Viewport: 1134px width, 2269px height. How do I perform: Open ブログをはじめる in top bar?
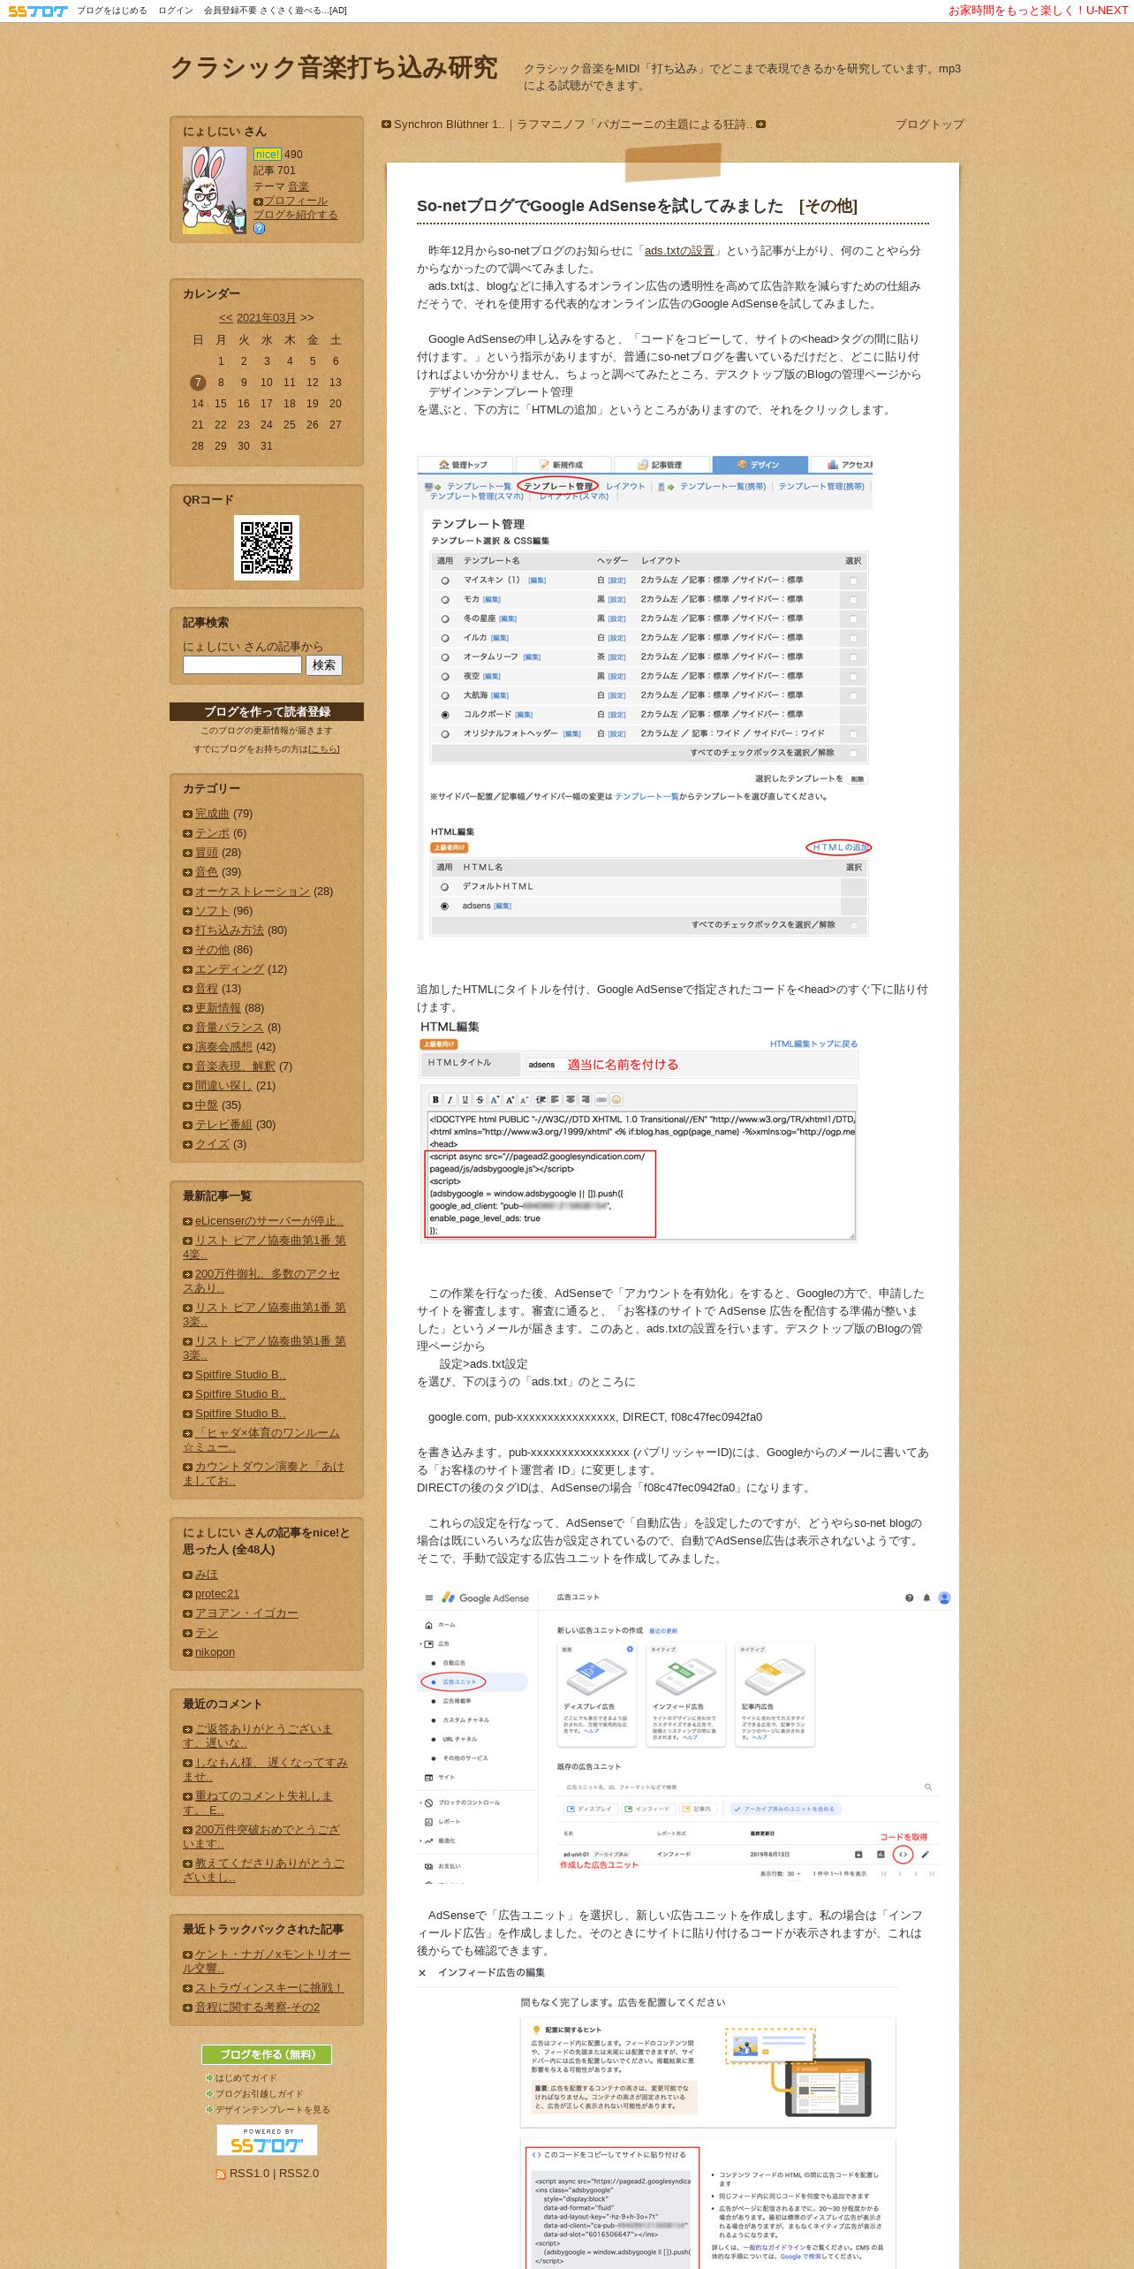pyautogui.click(x=111, y=11)
